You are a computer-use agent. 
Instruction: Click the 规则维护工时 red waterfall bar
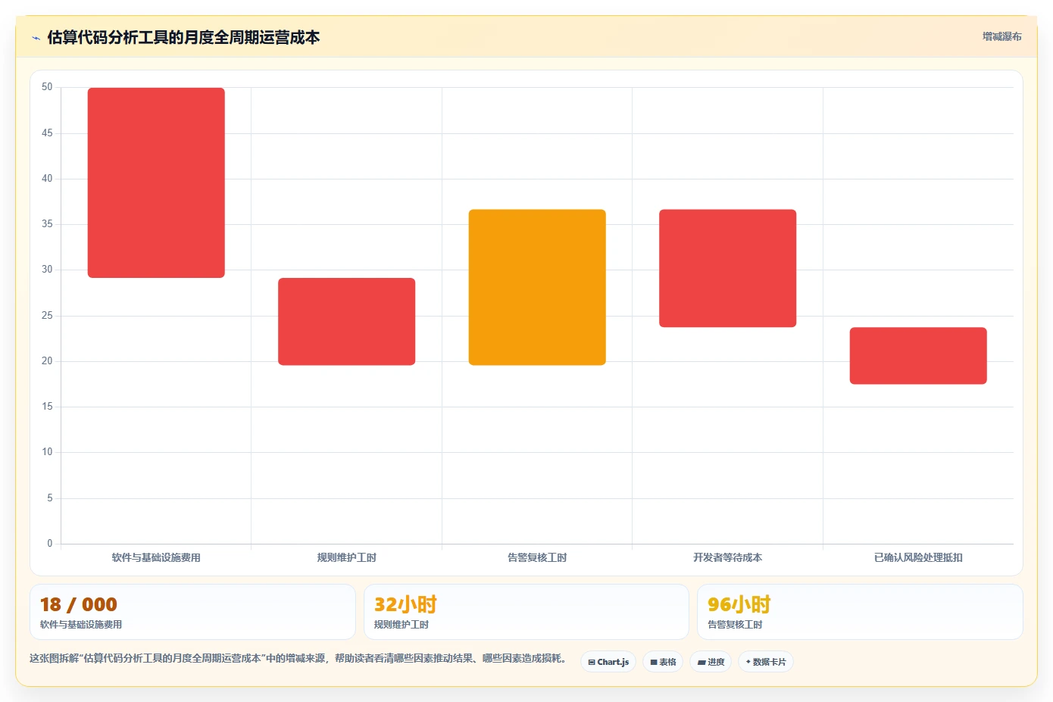point(347,322)
